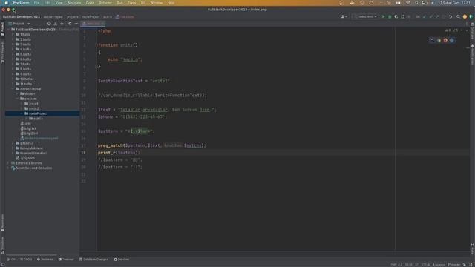Click the $pattern assignment on line 15
The height and width of the screenshot is (267, 475).
pyautogui.click(x=126, y=131)
